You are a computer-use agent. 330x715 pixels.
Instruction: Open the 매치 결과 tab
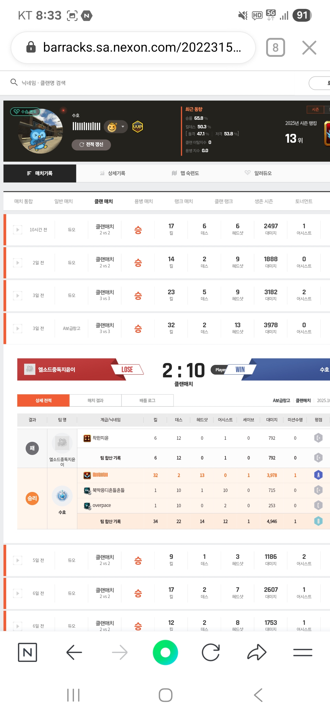(95, 401)
